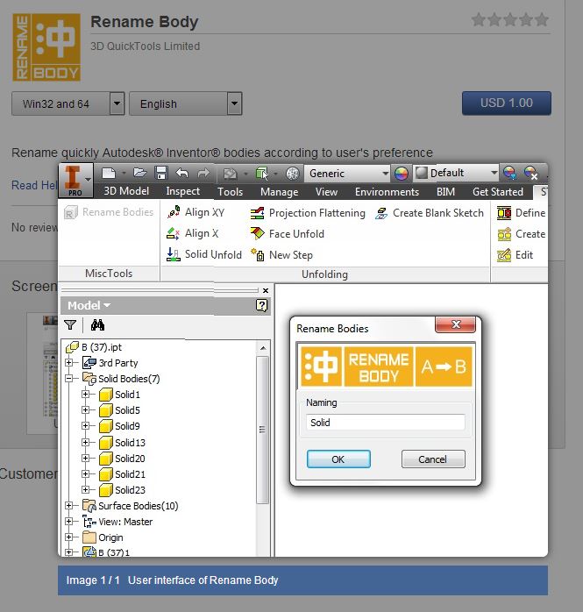The width and height of the screenshot is (583, 612).
Task: Click the USD 1.00 purchase button
Action: pos(507,103)
